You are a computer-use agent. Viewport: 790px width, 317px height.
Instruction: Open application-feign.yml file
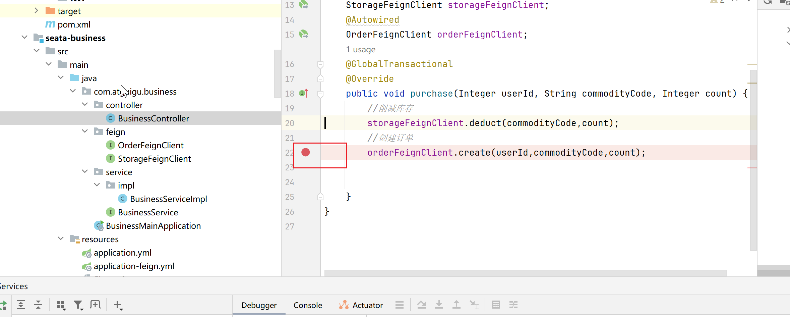point(134,266)
